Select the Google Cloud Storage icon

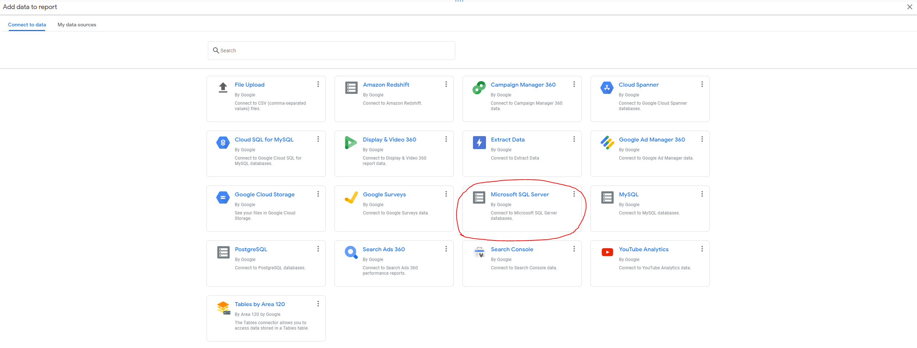223,197
